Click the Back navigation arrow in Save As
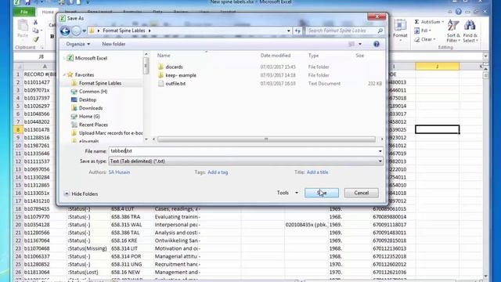The width and height of the screenshot is (501, 282). 65,31
